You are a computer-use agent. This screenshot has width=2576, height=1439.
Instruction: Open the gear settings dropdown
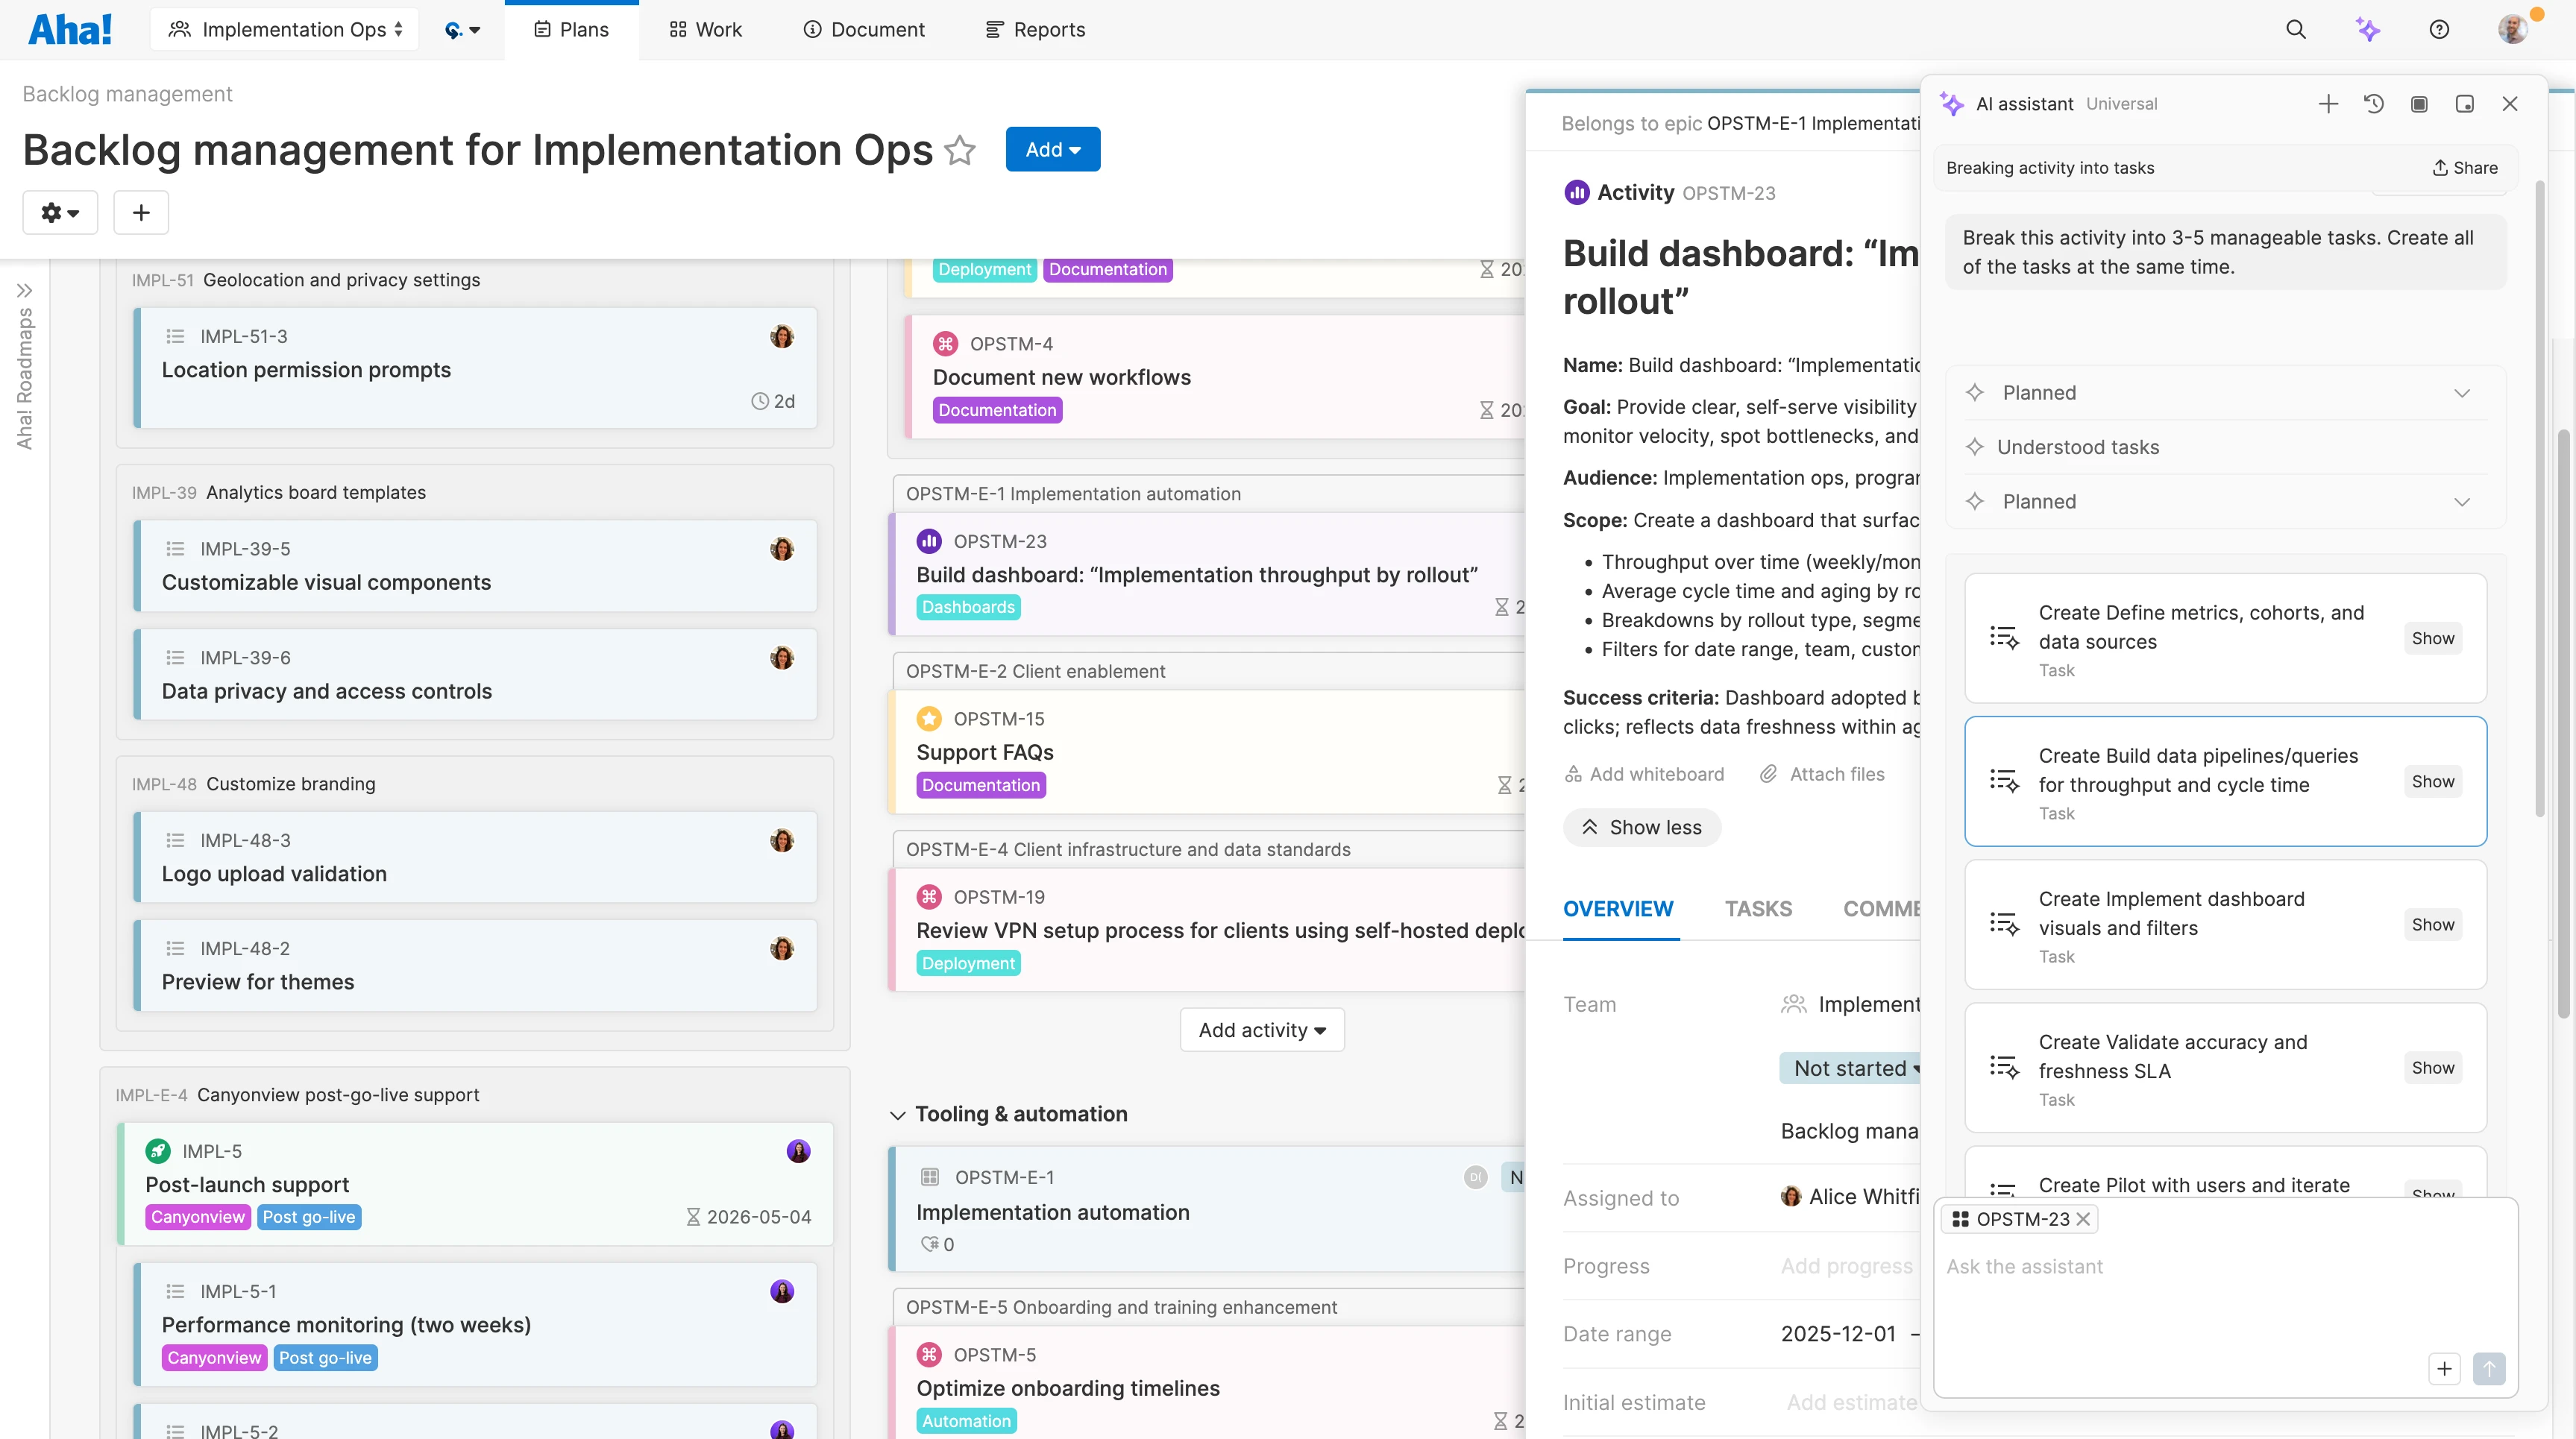(x=60, y=212)
